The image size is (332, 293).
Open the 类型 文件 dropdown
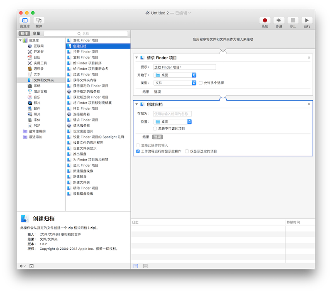pyautogui.click(x=175, y=83)
